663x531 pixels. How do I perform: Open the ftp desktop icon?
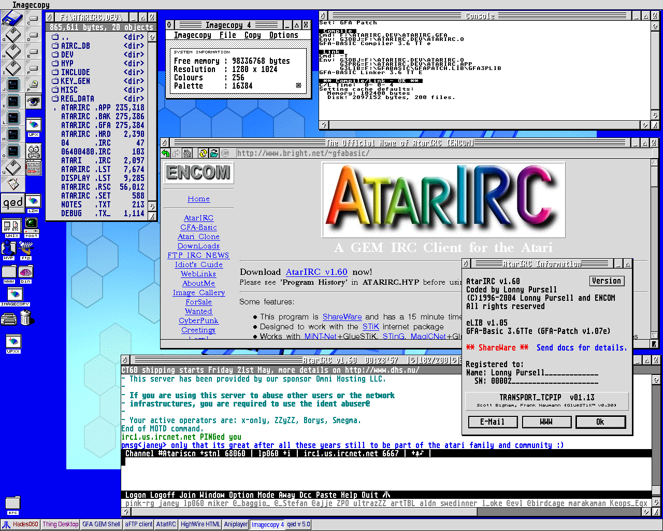(x=26, y=249)
